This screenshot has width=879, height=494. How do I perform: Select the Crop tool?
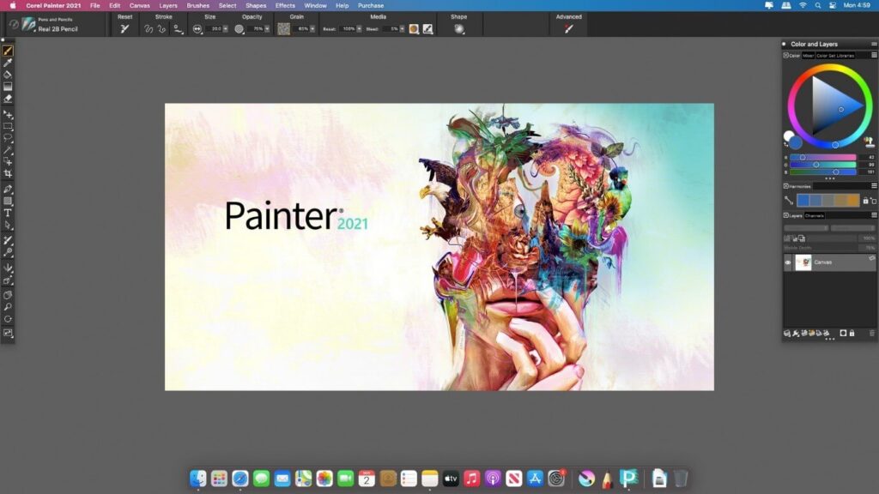point(8,173)
